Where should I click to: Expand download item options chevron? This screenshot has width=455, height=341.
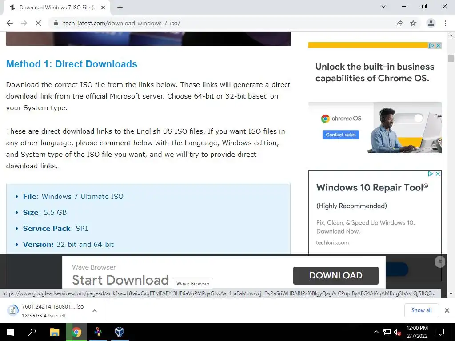pyautogui.click(x=94, y=311)
